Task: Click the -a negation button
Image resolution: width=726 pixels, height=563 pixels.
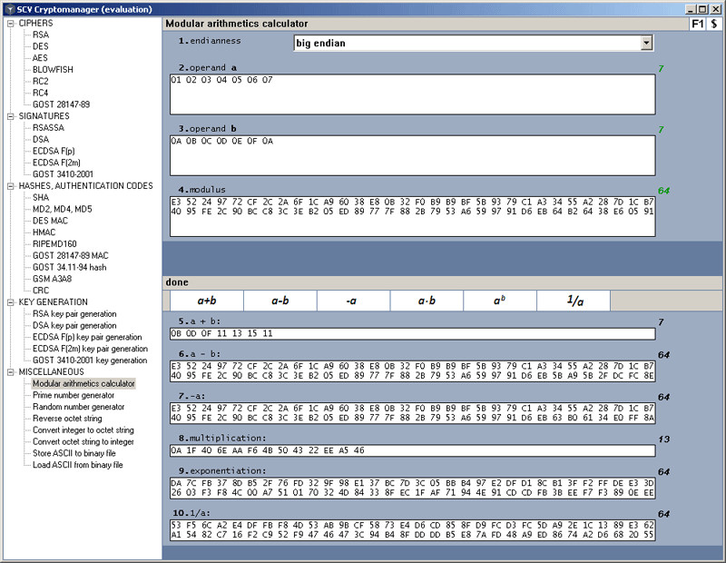Action: pos(353,301)
